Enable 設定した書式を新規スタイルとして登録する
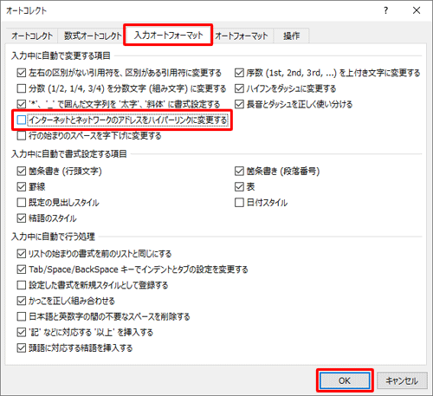 [x=22, y=285]
